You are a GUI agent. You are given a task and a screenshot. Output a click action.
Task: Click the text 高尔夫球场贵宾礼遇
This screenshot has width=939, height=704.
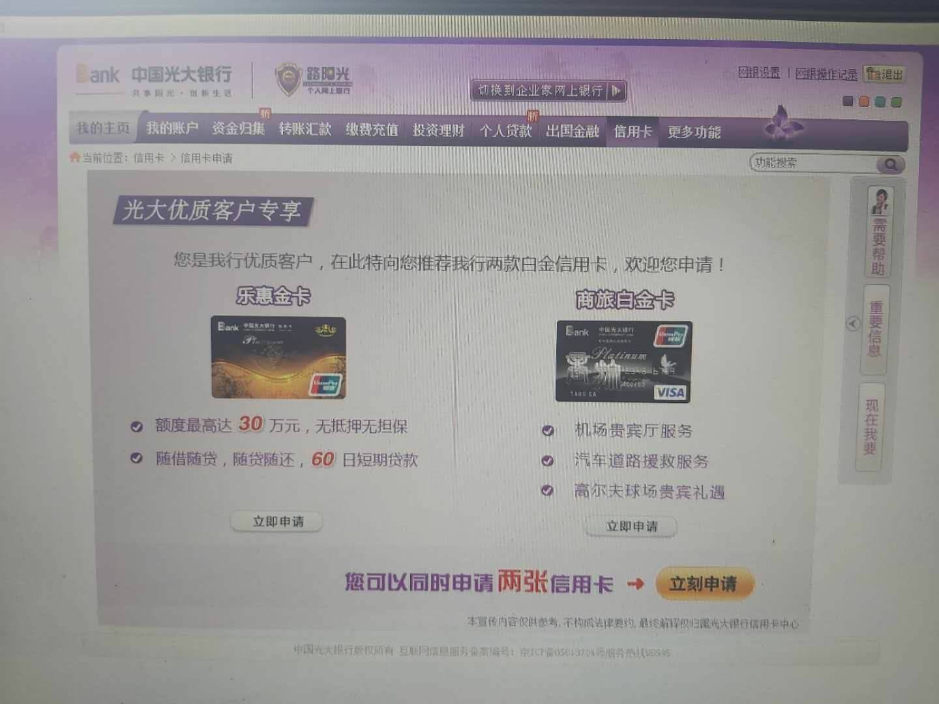(649, 491)
